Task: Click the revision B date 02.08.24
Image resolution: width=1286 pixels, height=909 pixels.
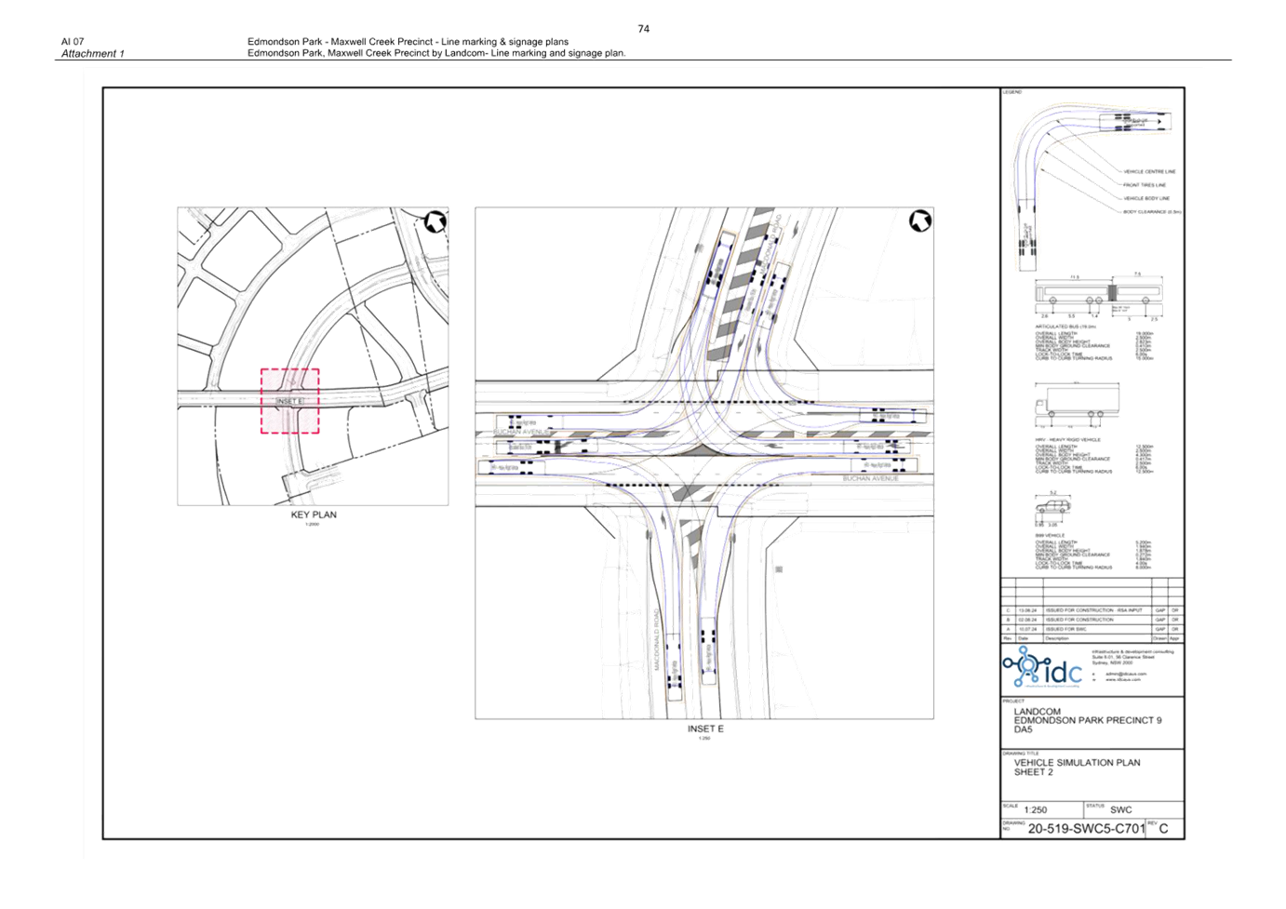Action: click(x=1027, y=620)
